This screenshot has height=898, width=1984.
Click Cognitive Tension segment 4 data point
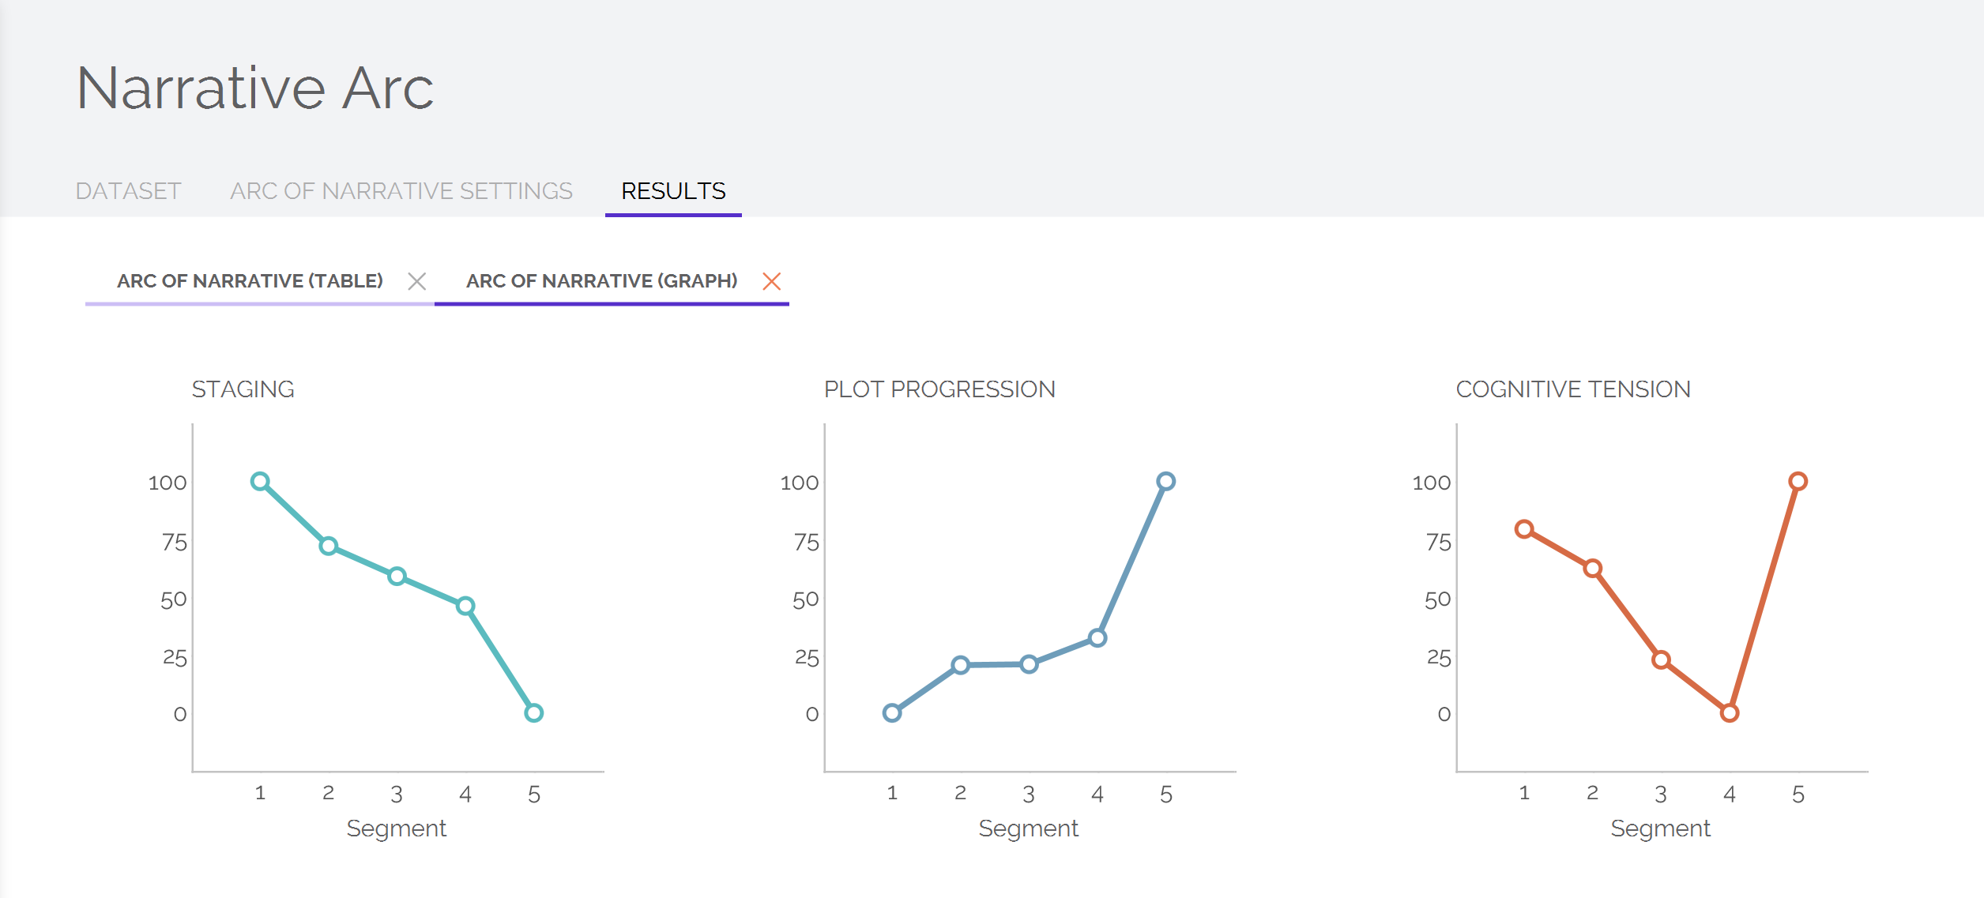pos(1730,713)
